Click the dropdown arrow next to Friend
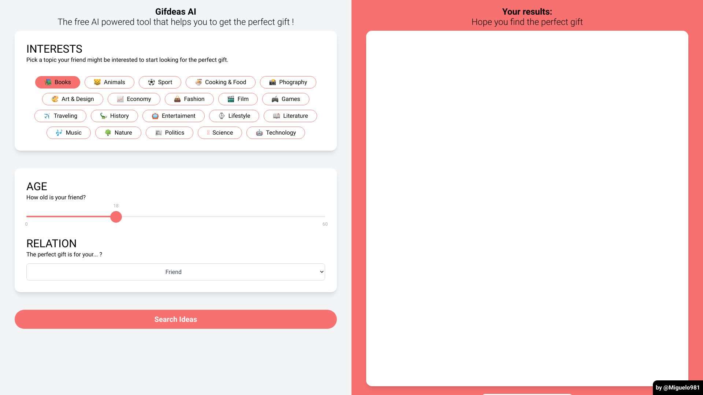 click(320, 272)
